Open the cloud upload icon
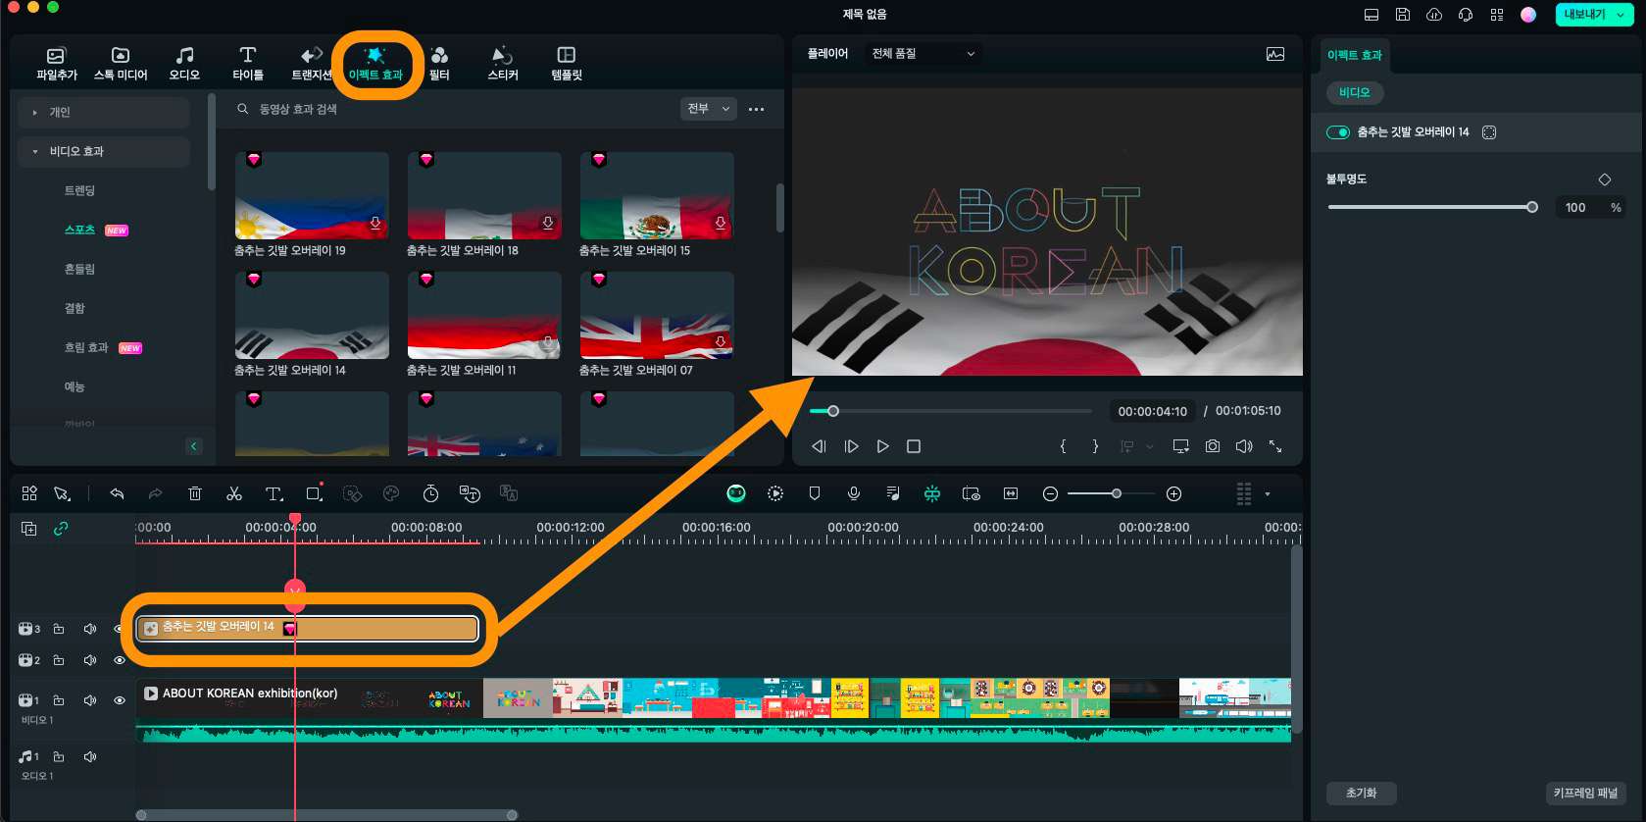Viewport: 1646px width, 822px height. coord(1434,15)
